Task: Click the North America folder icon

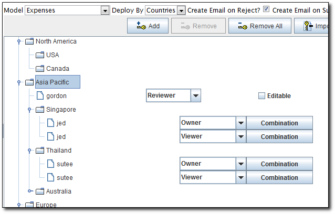Action: tap(29, 41)
